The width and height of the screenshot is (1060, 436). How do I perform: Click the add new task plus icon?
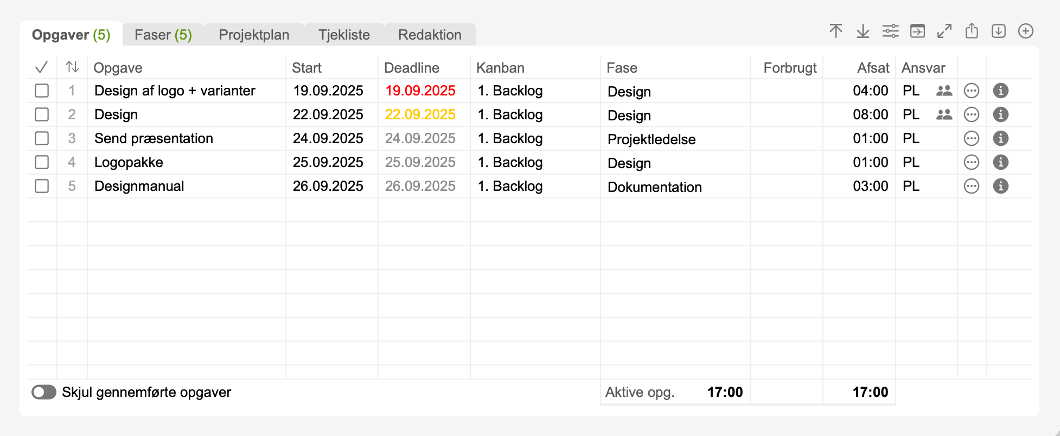pyautogui.click(x=1026, y=31)
